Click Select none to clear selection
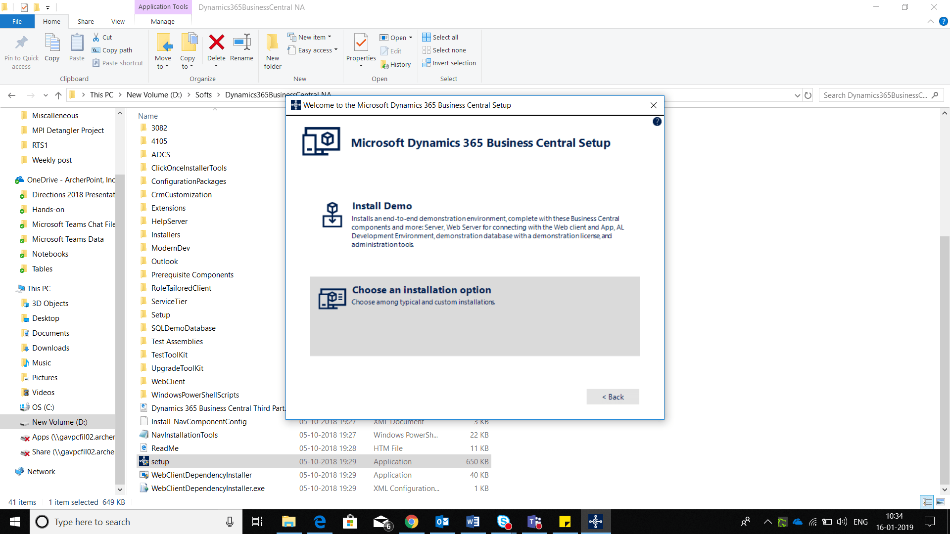The height and width of the screenshot is (534, 950). coord(444,50)
